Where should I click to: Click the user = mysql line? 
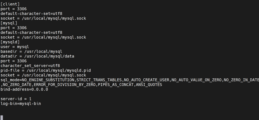15,47
